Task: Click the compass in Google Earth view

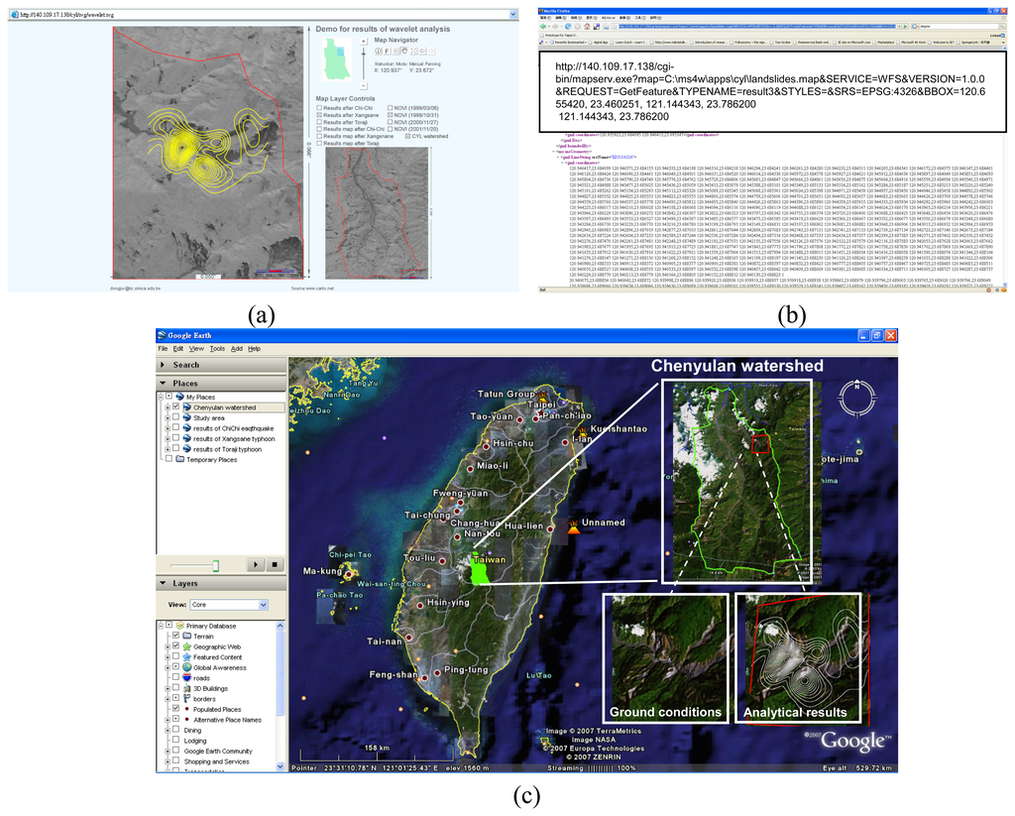Action: (858, 402)
